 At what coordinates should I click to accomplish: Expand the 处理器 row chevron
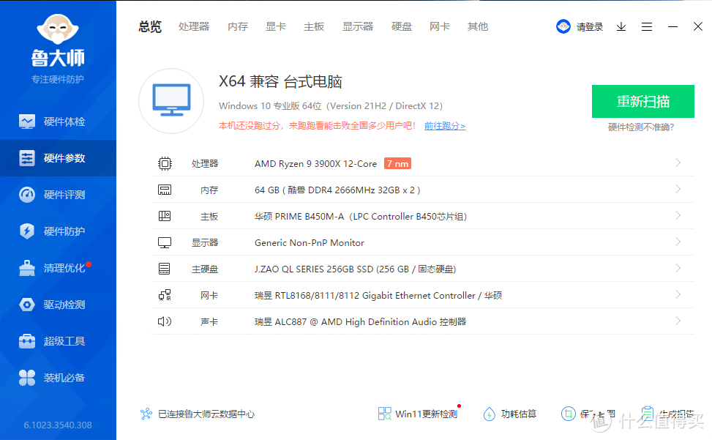click(678, 163)
